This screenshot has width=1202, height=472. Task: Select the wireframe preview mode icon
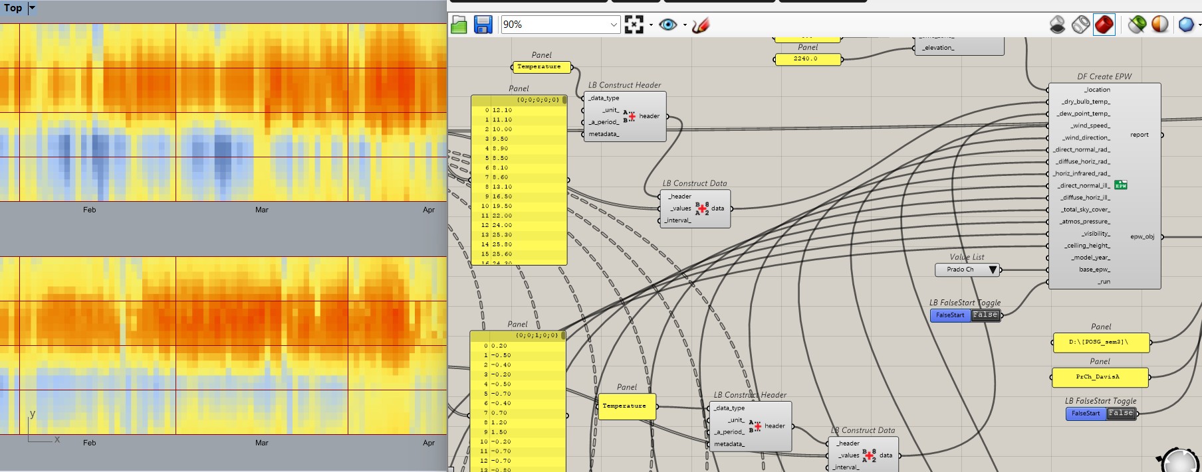pyautogui.click(x=1080, y=25)
